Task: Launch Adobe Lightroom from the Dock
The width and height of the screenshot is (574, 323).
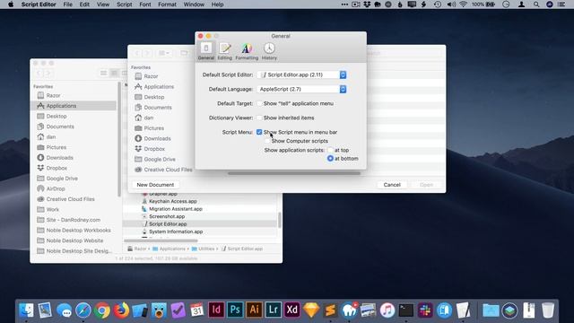Action: point(273,310)
